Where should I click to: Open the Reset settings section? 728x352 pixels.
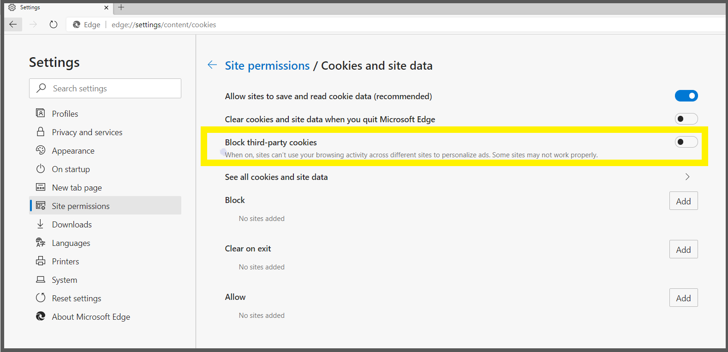click(105, 298)
